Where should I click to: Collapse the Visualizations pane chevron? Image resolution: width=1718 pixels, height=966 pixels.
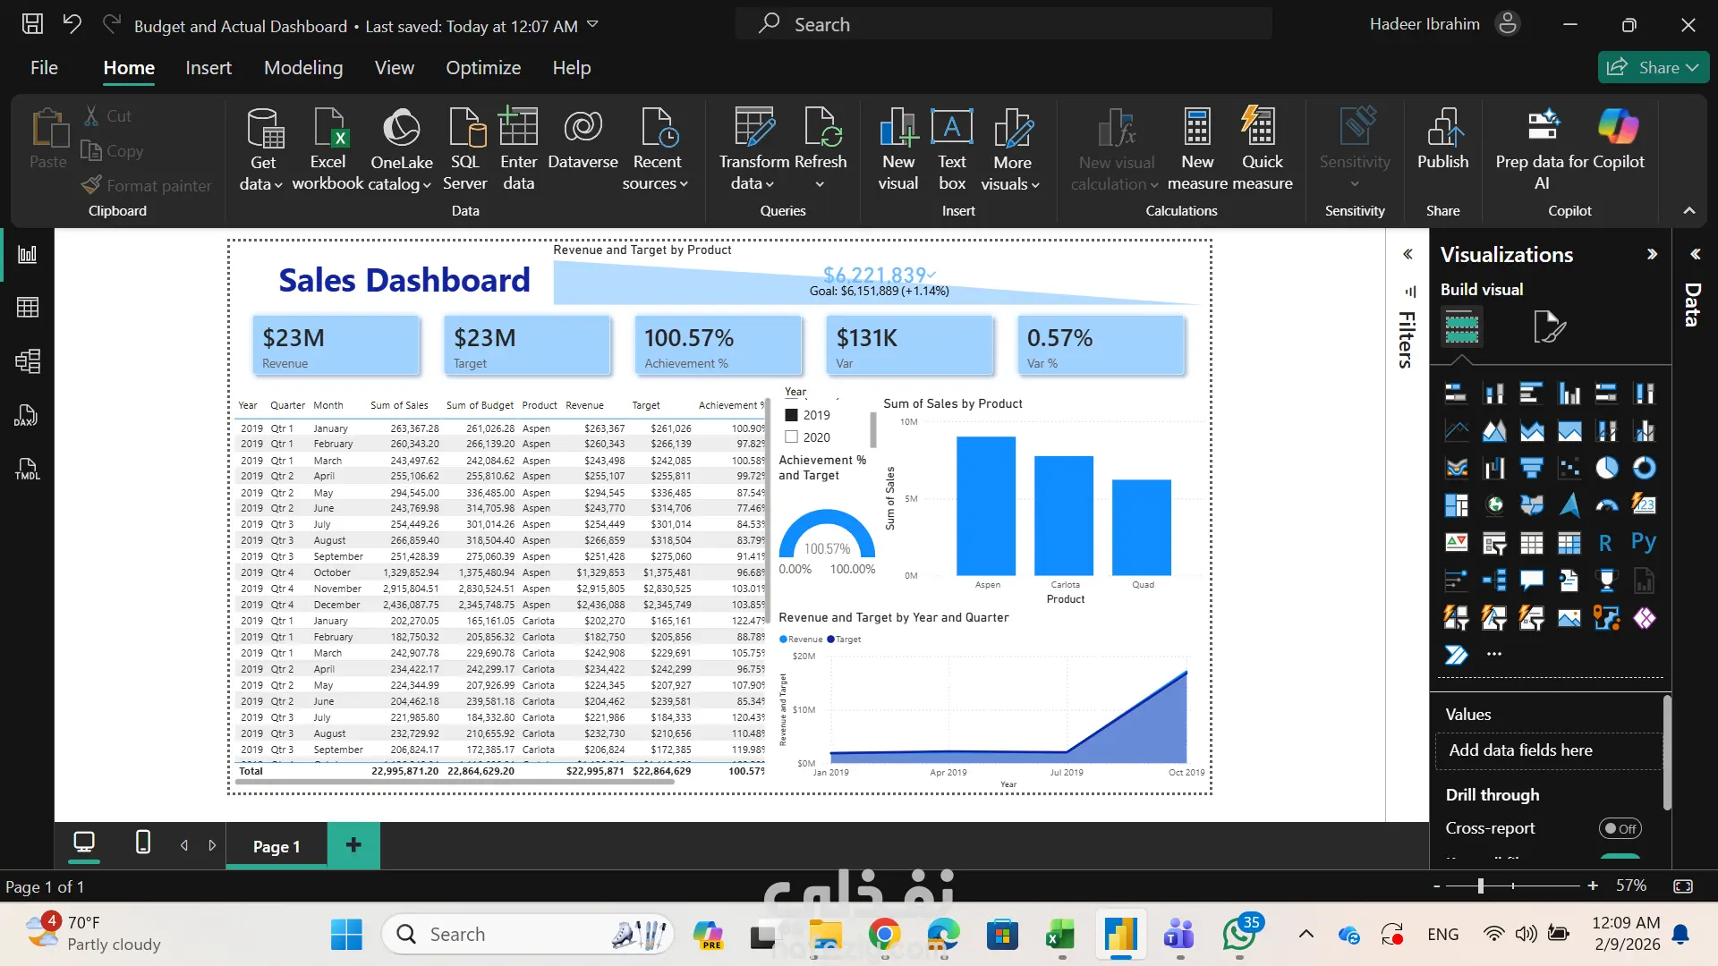pos(1652,254)
